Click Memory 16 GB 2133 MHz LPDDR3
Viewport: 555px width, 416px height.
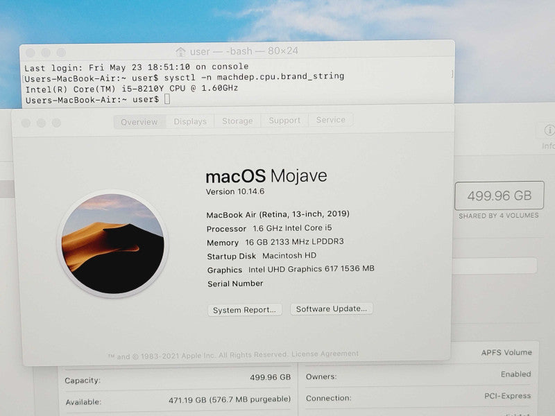[x=275, y=242]
